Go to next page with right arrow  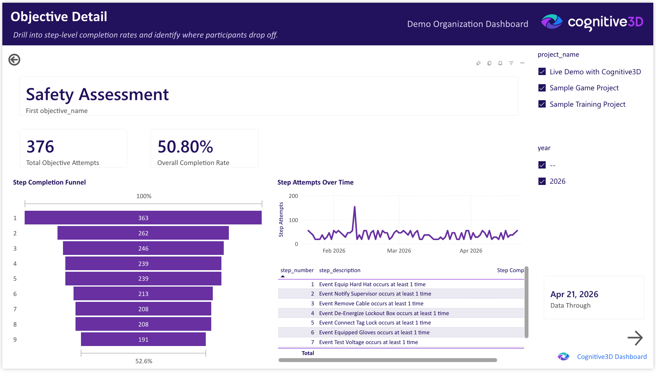pos(635,338)
